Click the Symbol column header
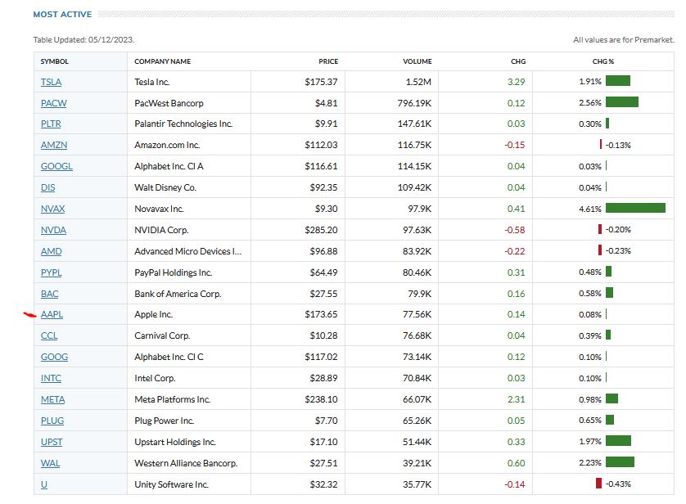Viewport: 686px width, 504px height. click(x=55, y=61)
